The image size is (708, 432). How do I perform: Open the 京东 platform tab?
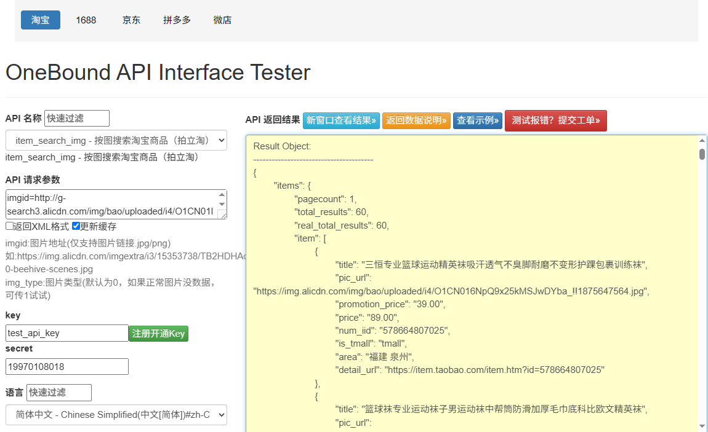pyautogui.click(x=131, y=20)
